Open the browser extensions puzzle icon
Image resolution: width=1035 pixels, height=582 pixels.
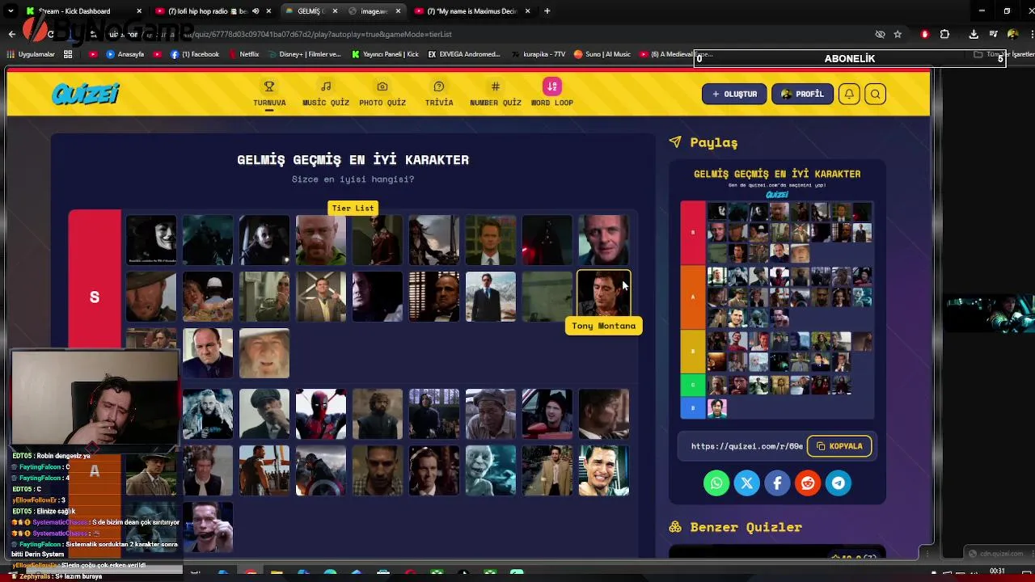click(x=944, y=34)
